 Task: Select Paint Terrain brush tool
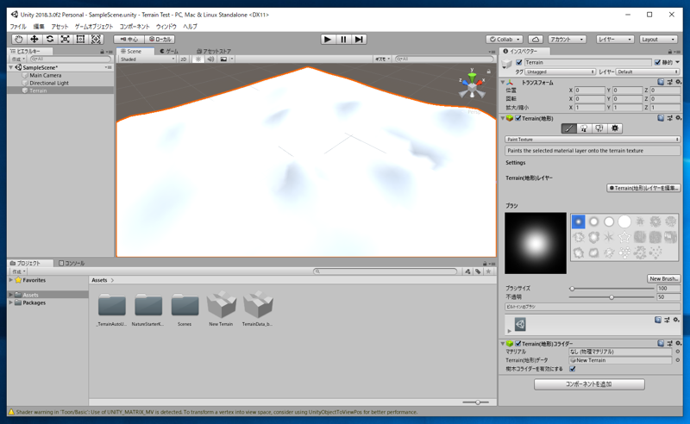[x=568, y=128]
